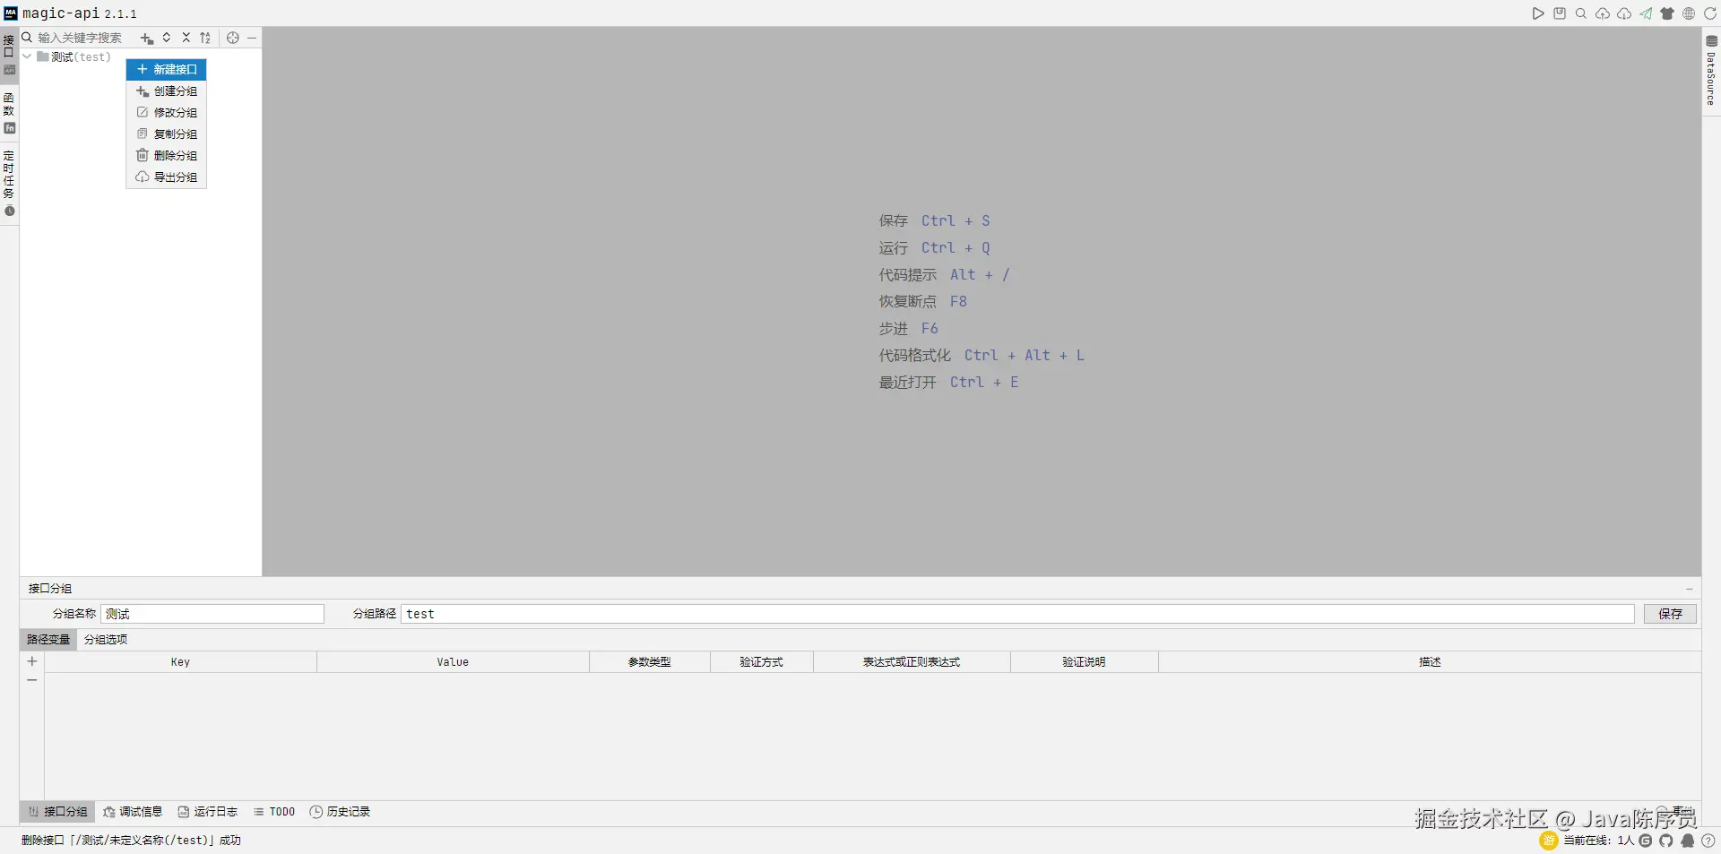Click the Key column header
1721x854 pixels.
(180, 662)
